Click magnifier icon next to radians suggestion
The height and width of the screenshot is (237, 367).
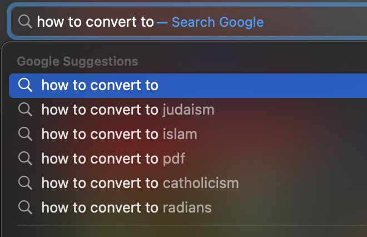pos(25,208)
